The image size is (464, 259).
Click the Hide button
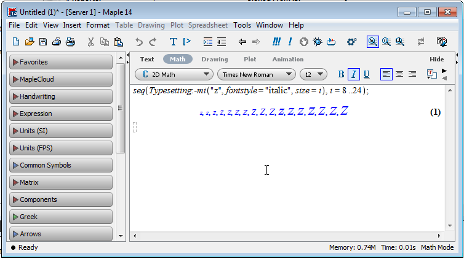click(436, 59)
